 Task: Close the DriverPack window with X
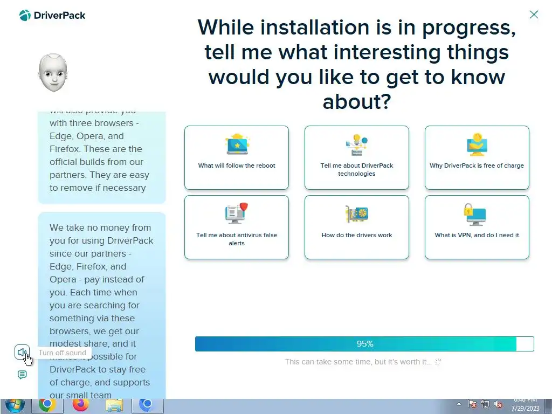click(534, 15)
